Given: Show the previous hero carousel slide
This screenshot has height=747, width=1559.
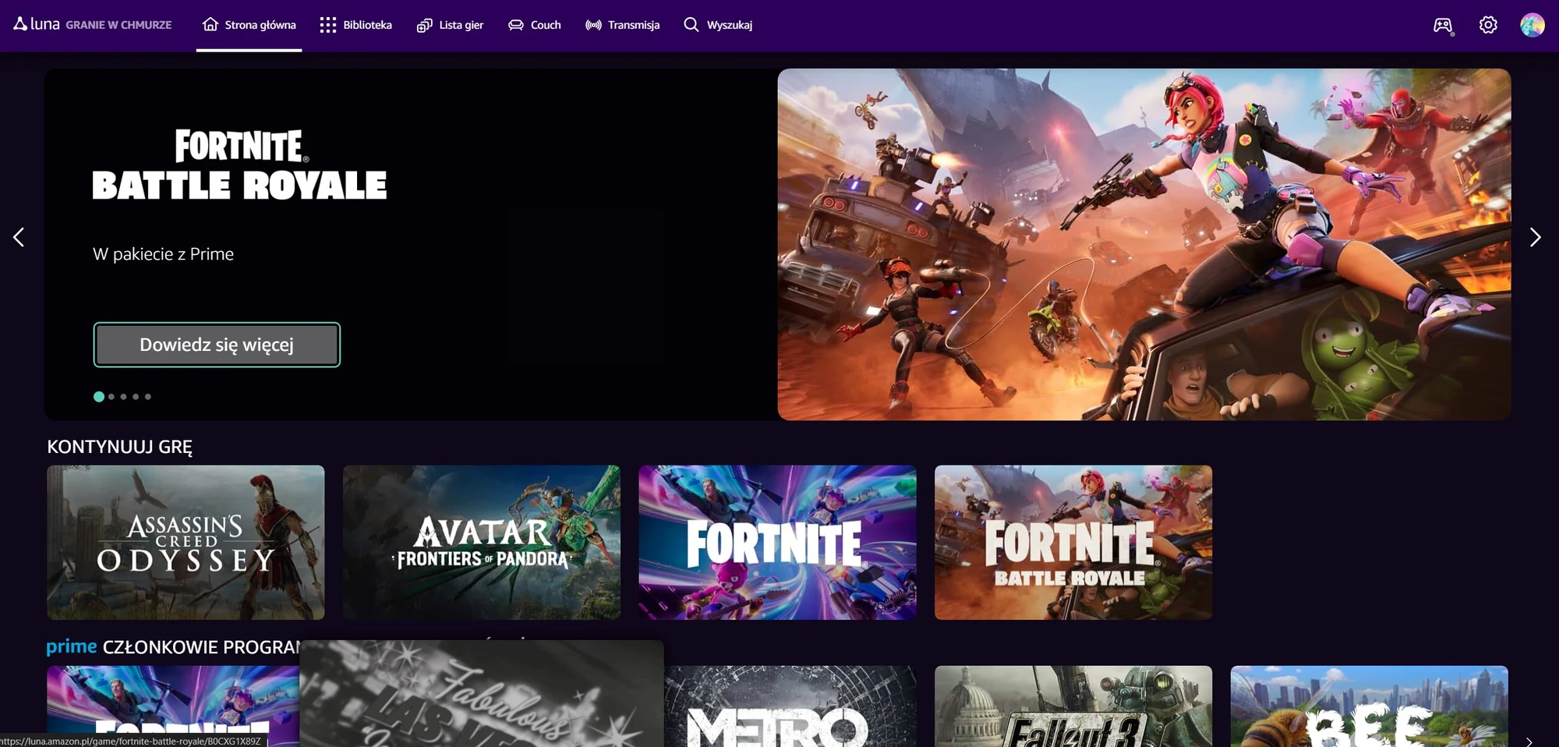Looking at the screenshot, I should tap(19, 237).
